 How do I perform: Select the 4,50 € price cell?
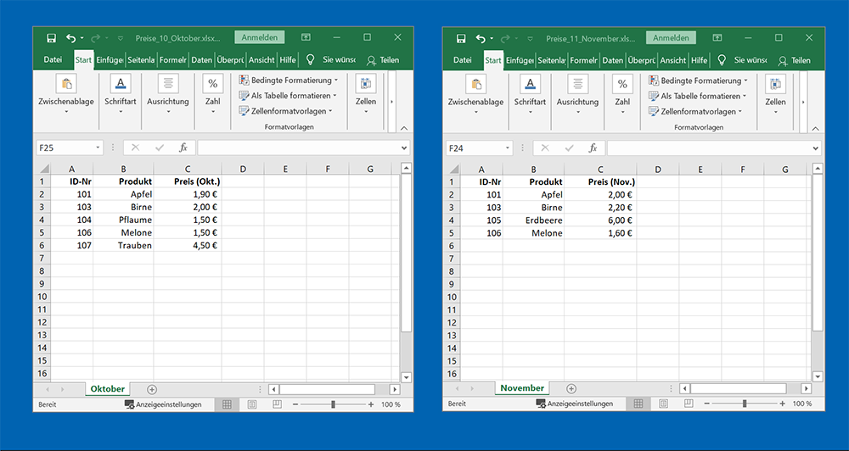click(x=188, y=246)
